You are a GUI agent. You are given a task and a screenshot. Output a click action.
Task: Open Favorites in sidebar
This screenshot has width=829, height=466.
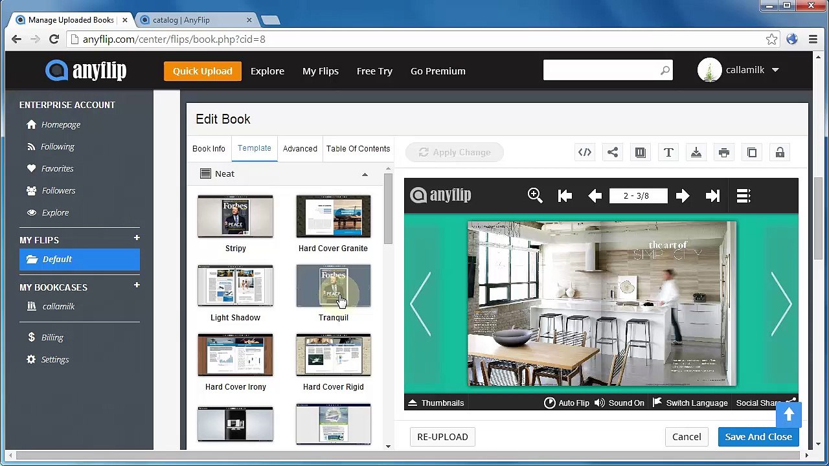pyautogui.click(x=50, y=168)
